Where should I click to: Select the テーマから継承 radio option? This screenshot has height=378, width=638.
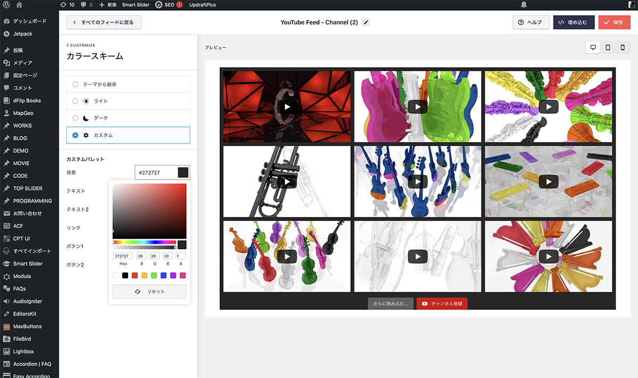click(75, 84)
